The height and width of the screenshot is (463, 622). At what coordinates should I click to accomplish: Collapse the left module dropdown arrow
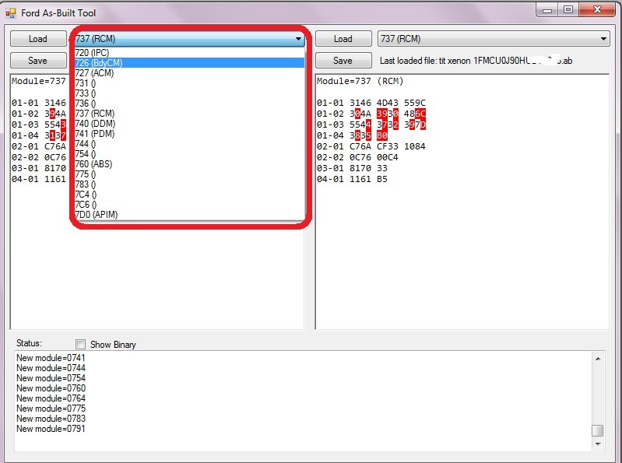(x=298, y=39)
